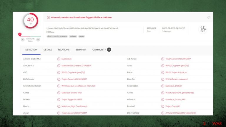Click the peexe tag

[82, 36]
